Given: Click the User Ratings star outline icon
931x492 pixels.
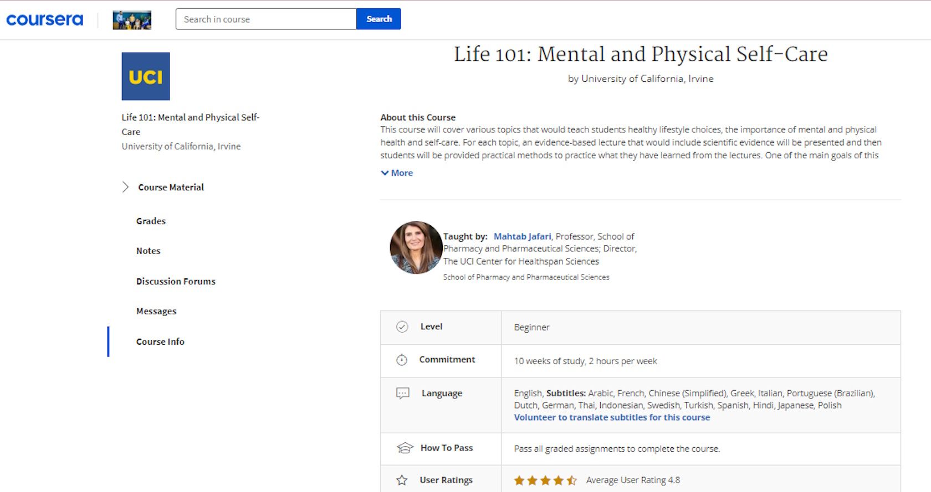Looking at the screenshot, I should (x=402, y=480).
